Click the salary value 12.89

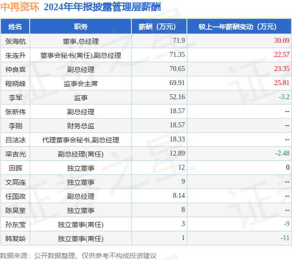[x=177, y=153]
